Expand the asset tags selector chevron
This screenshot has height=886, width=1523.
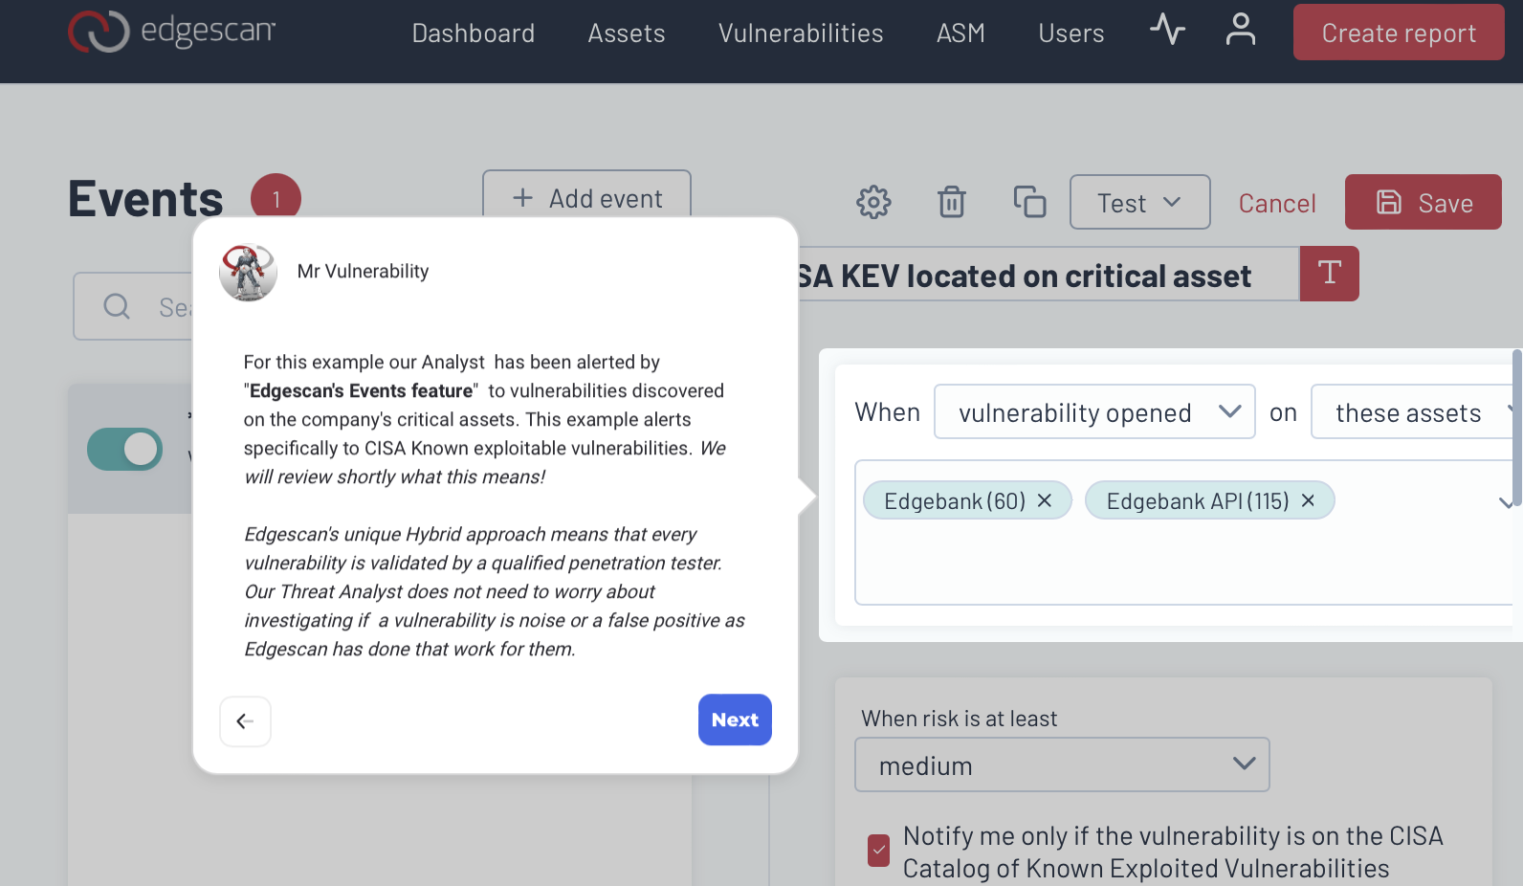1506,502
